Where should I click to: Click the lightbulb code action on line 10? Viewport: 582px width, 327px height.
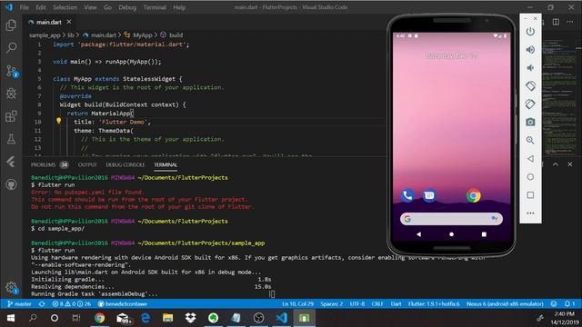(x=58, y=121)
